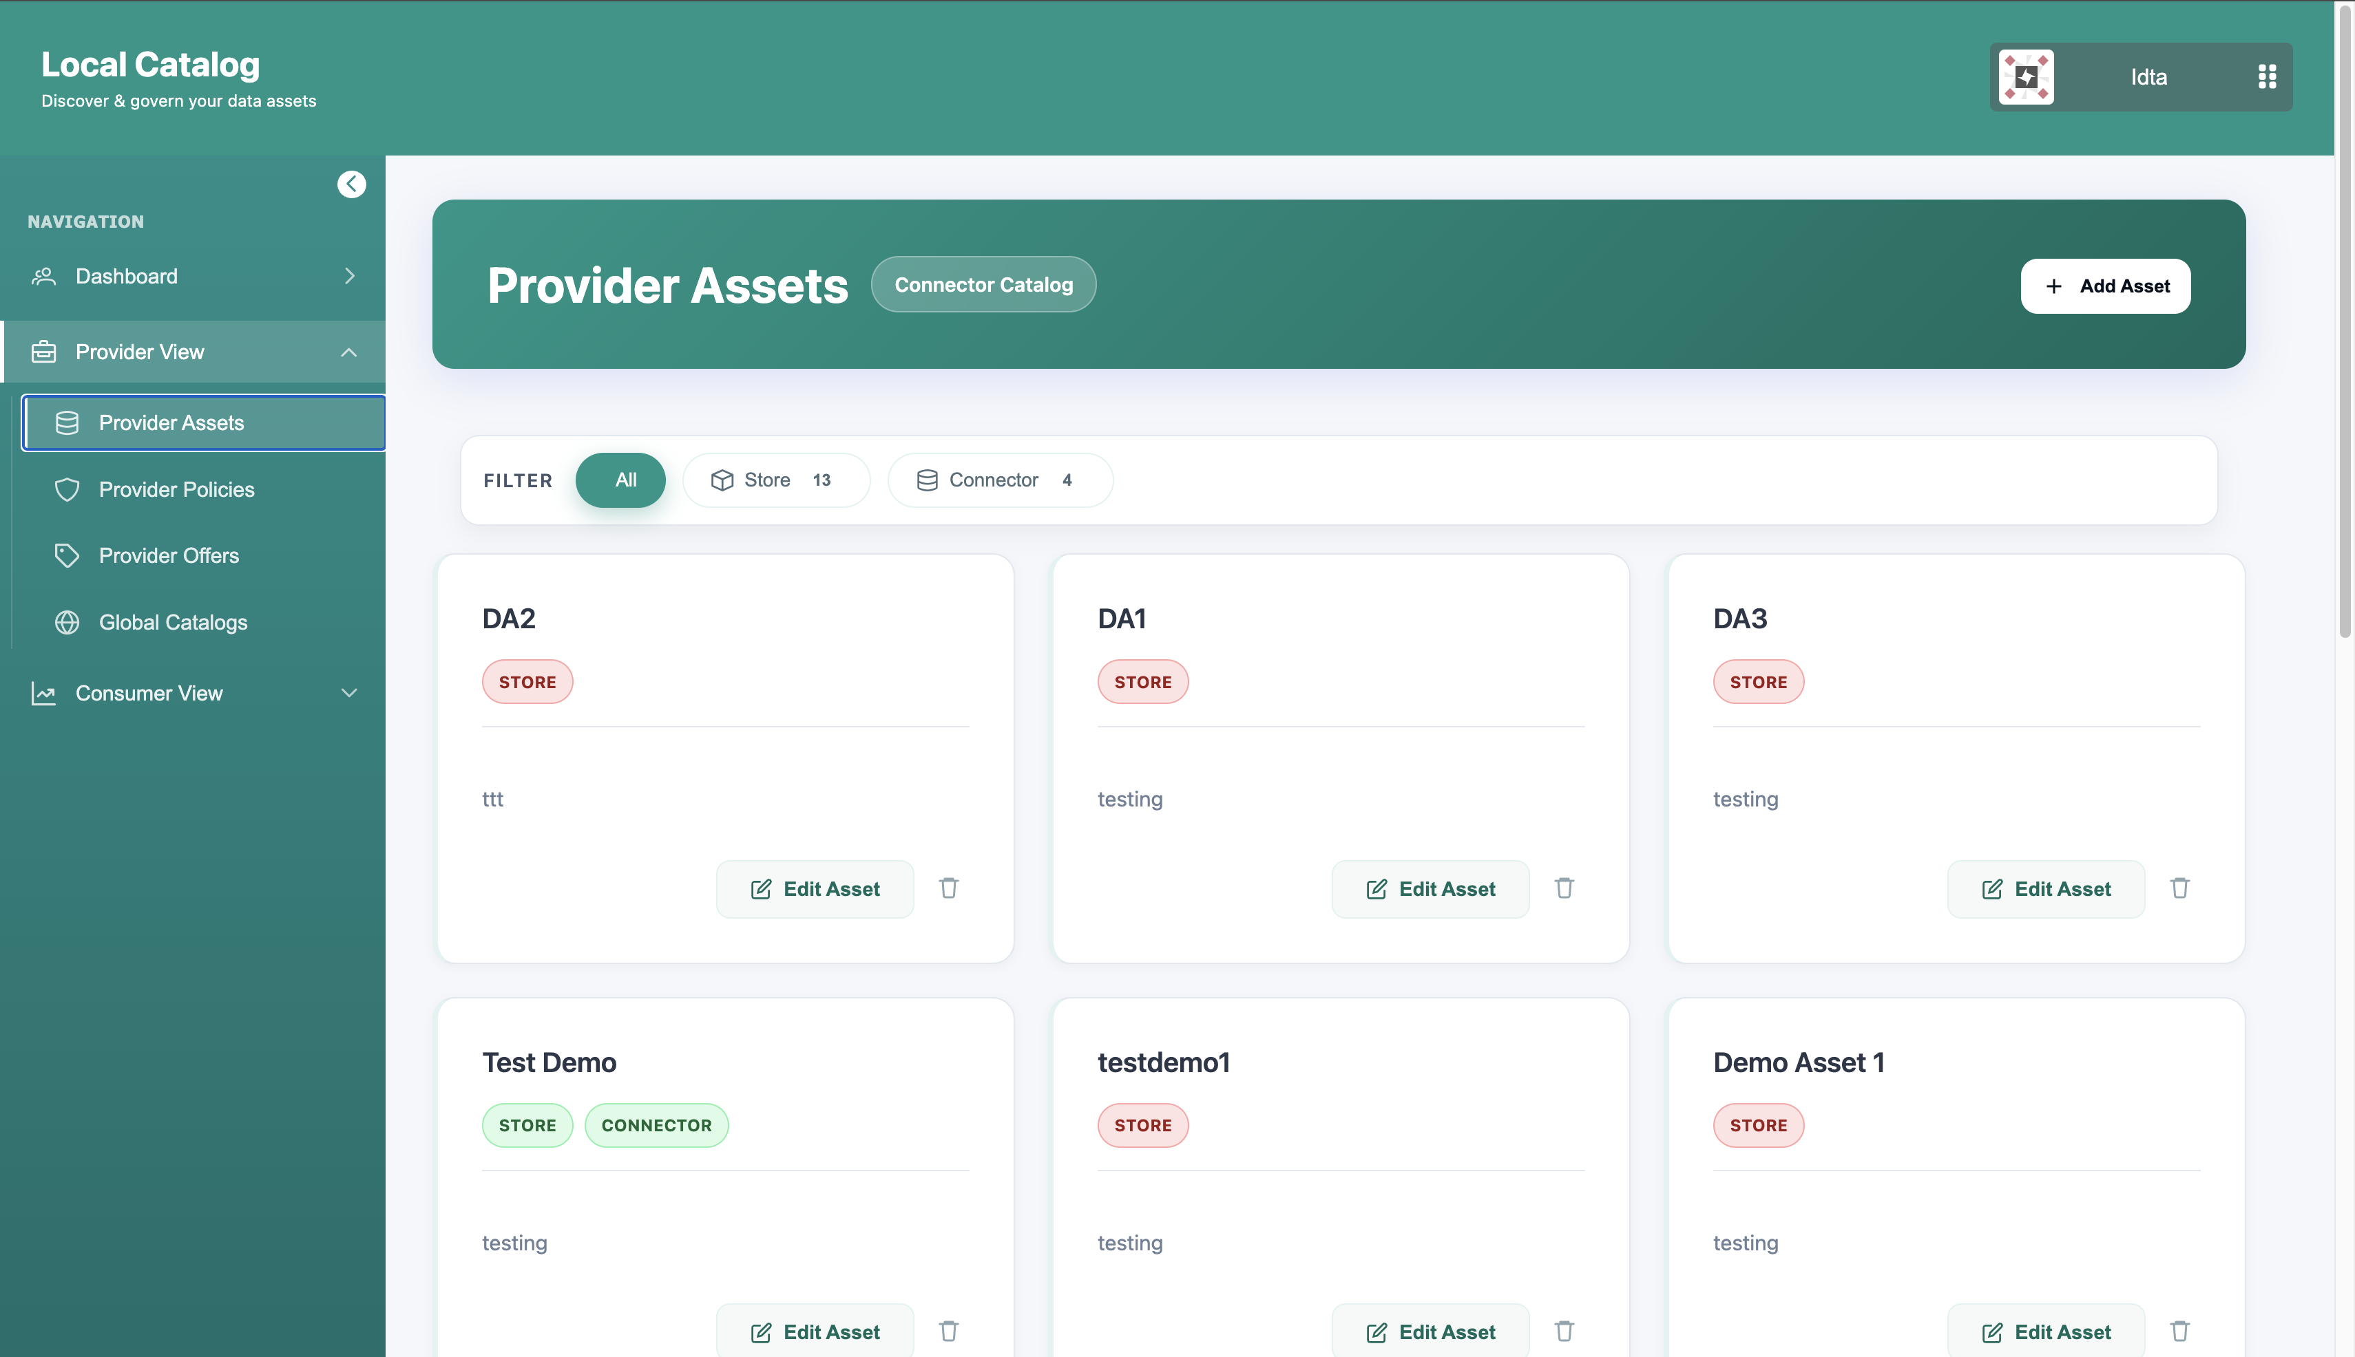Click the Local Catalog header title

point(150,64)
